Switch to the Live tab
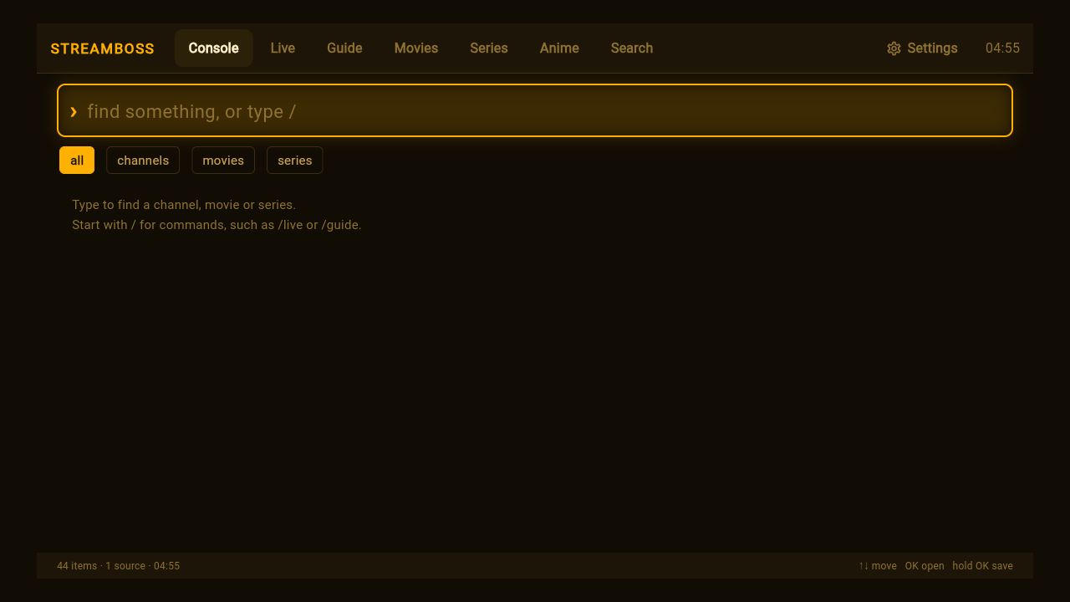Image resolution: width=1070 pixels, height=602 pixels. pyautogui.click(x=283, y=48)
